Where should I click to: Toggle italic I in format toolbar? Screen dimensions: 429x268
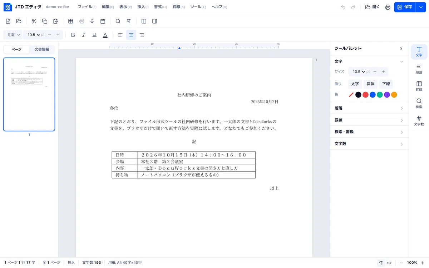click(84, 35)
